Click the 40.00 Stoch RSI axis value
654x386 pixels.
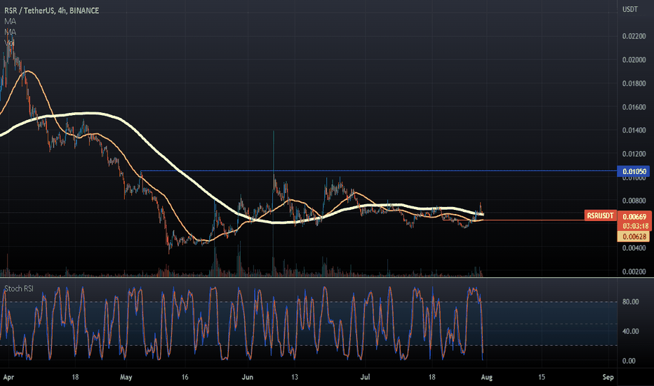point(631,331)
